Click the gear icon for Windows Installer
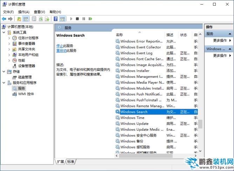The height and width of the screenshot is (171, 234). click(118, 71)
